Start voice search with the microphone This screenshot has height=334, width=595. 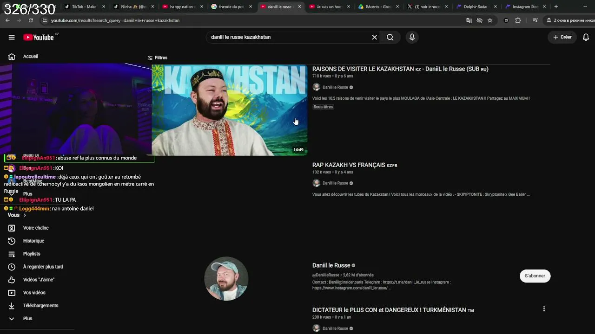(x=412, y=37)
